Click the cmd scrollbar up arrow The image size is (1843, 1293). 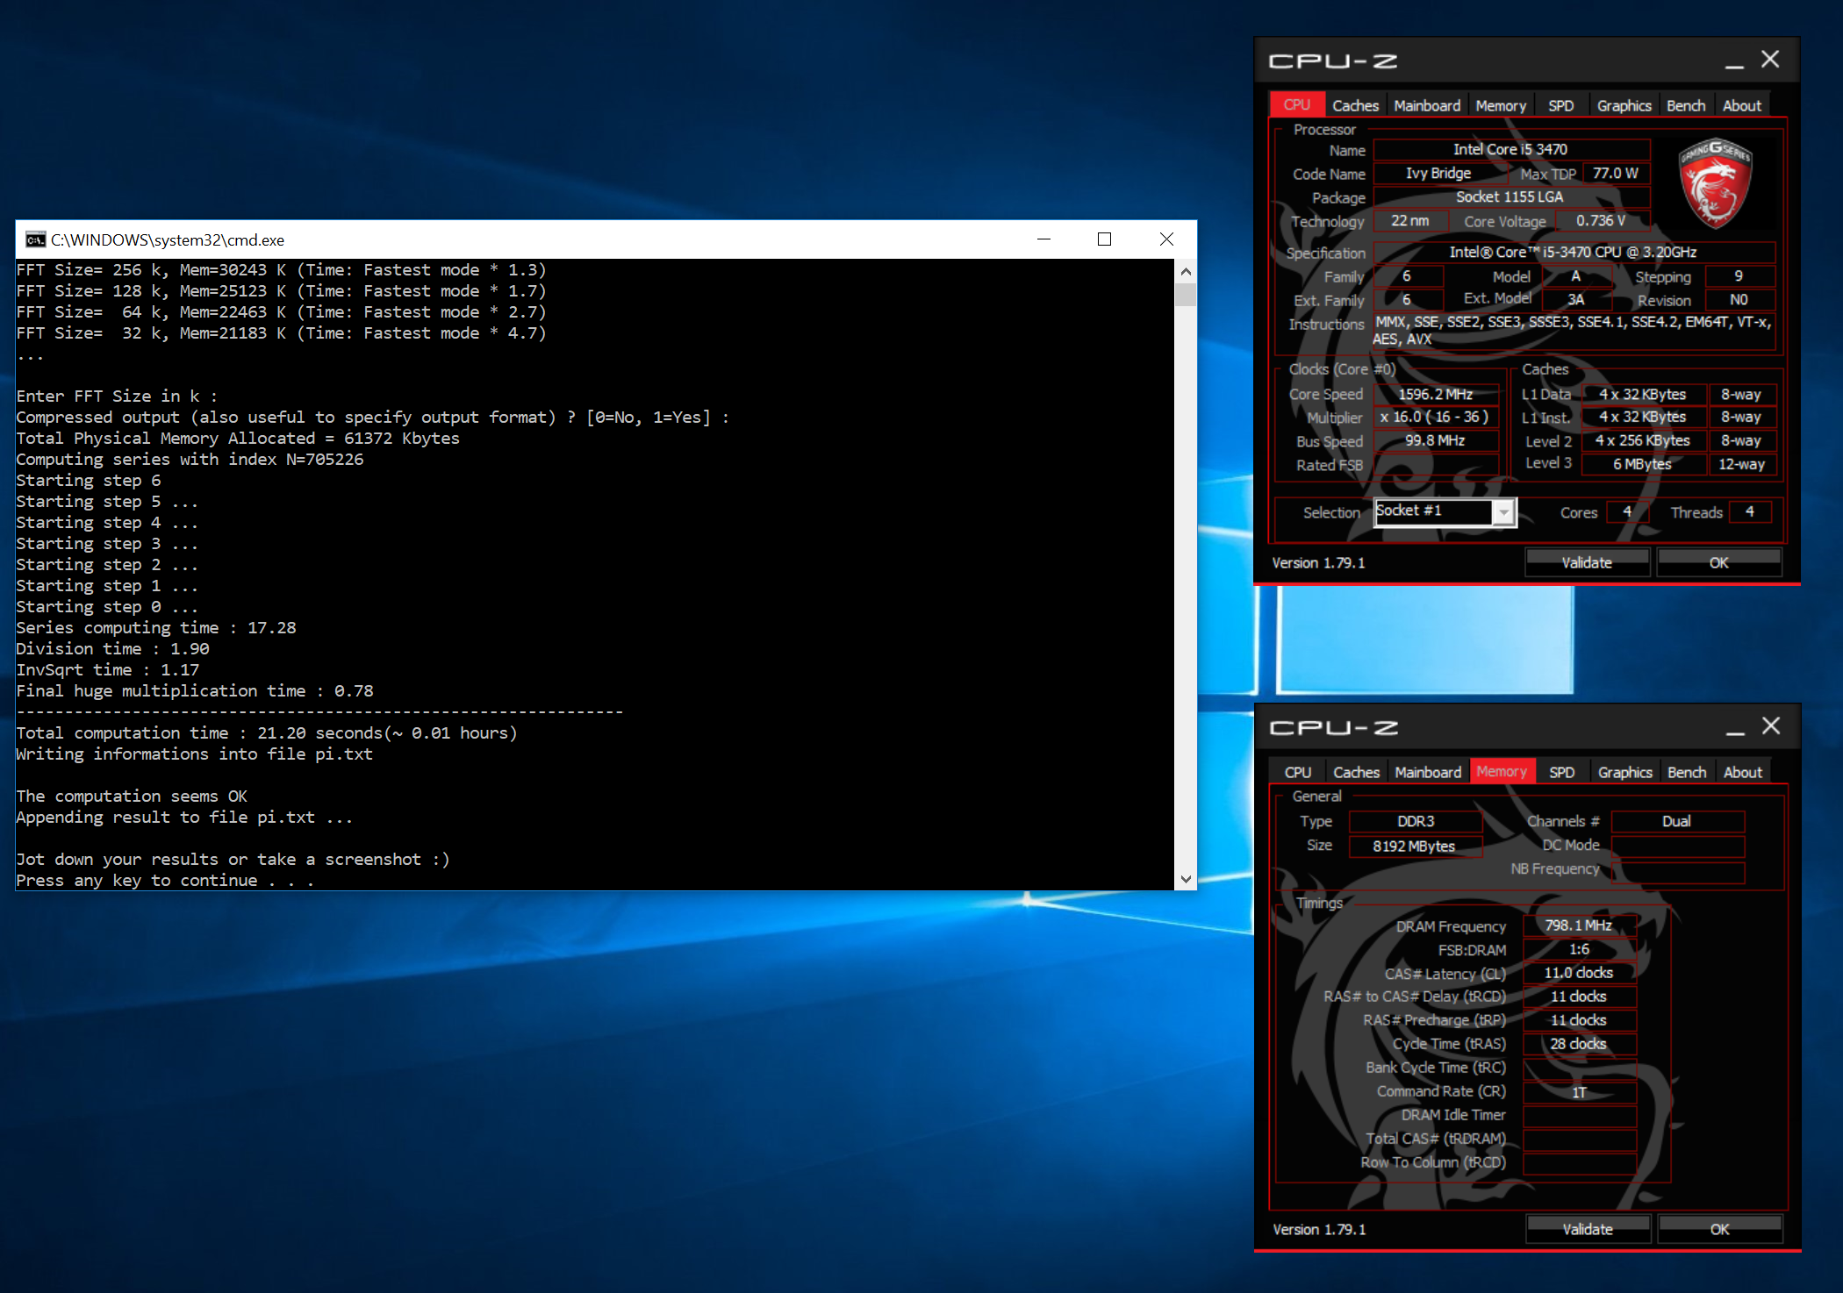[x=1186, y=271]
